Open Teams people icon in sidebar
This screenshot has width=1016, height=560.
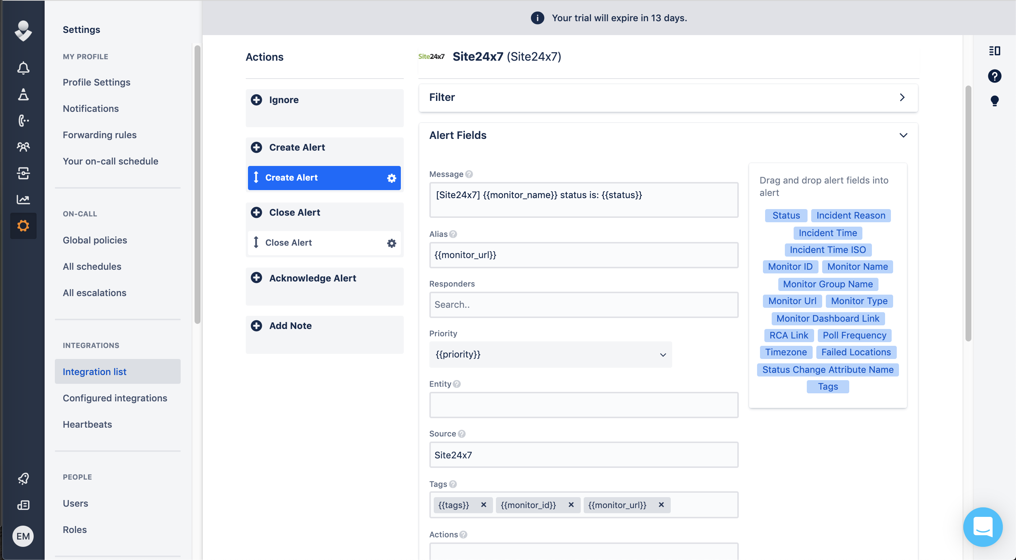tap(23, 147)
